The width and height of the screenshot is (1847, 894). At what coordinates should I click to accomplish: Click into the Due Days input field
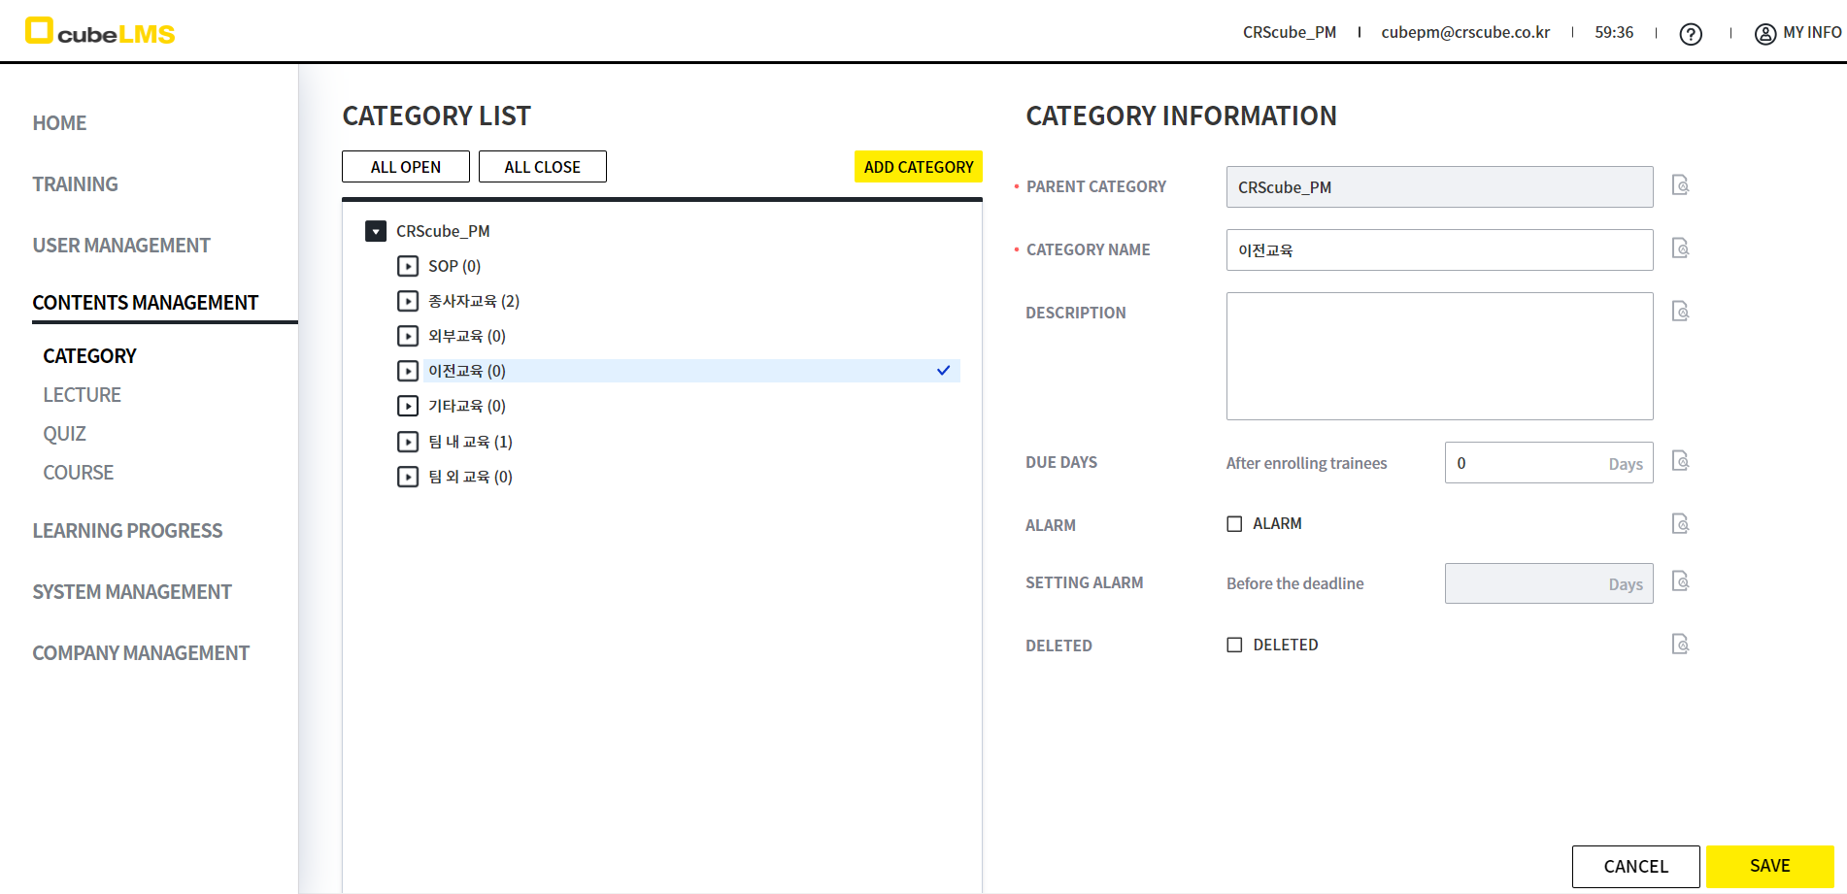1525,463
